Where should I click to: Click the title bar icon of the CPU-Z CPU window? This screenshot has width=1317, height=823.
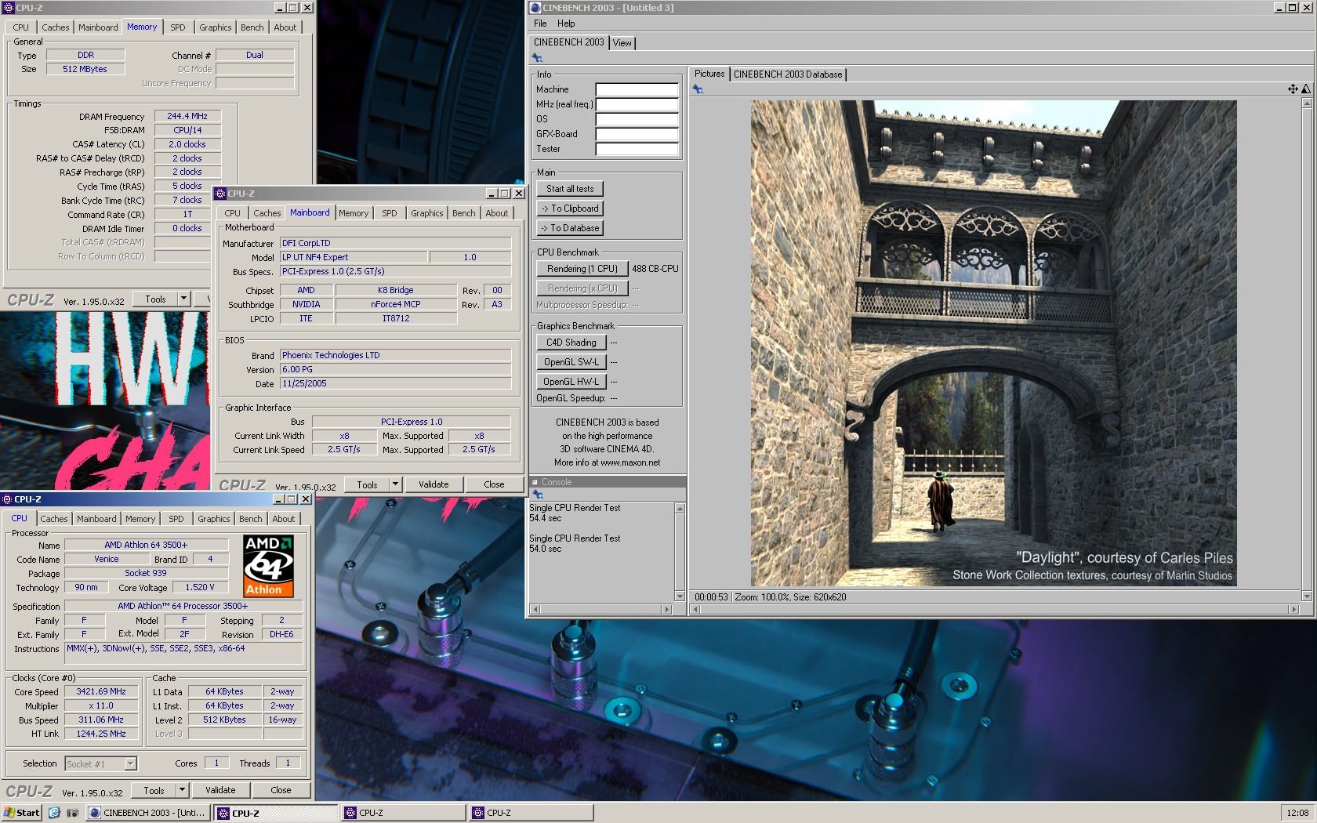coord(8,499)
